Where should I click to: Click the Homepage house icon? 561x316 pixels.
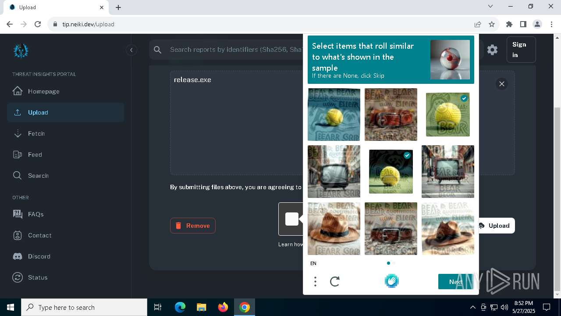[x=18, y=91]
